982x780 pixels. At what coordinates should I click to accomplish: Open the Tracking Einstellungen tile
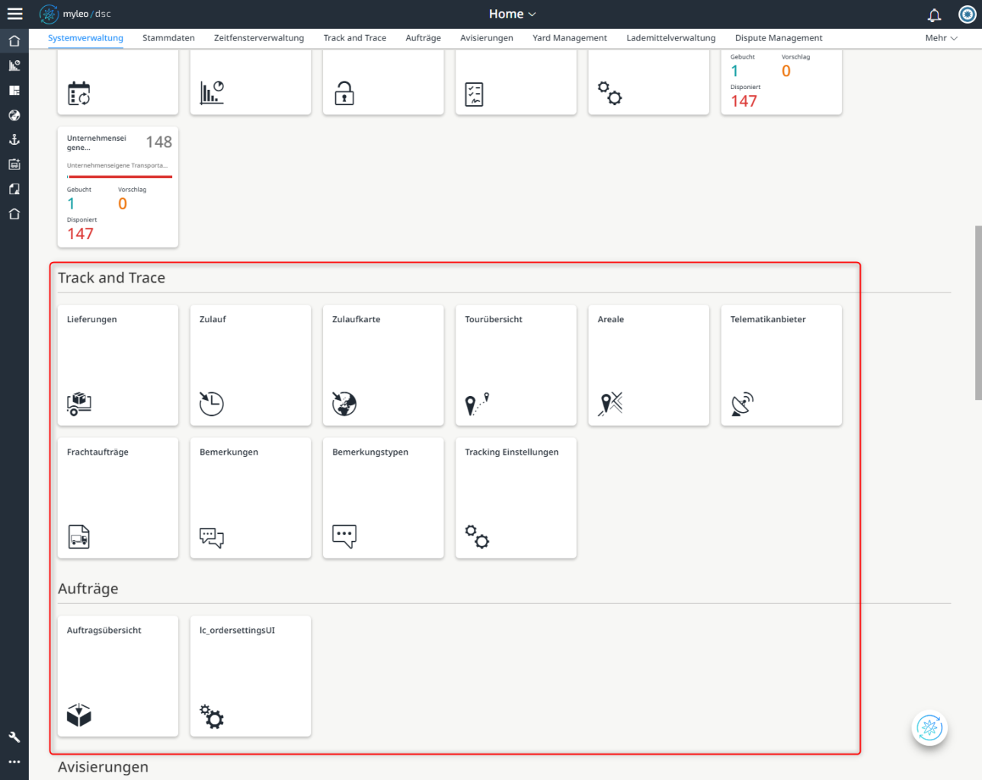click(x=516, y=498)
